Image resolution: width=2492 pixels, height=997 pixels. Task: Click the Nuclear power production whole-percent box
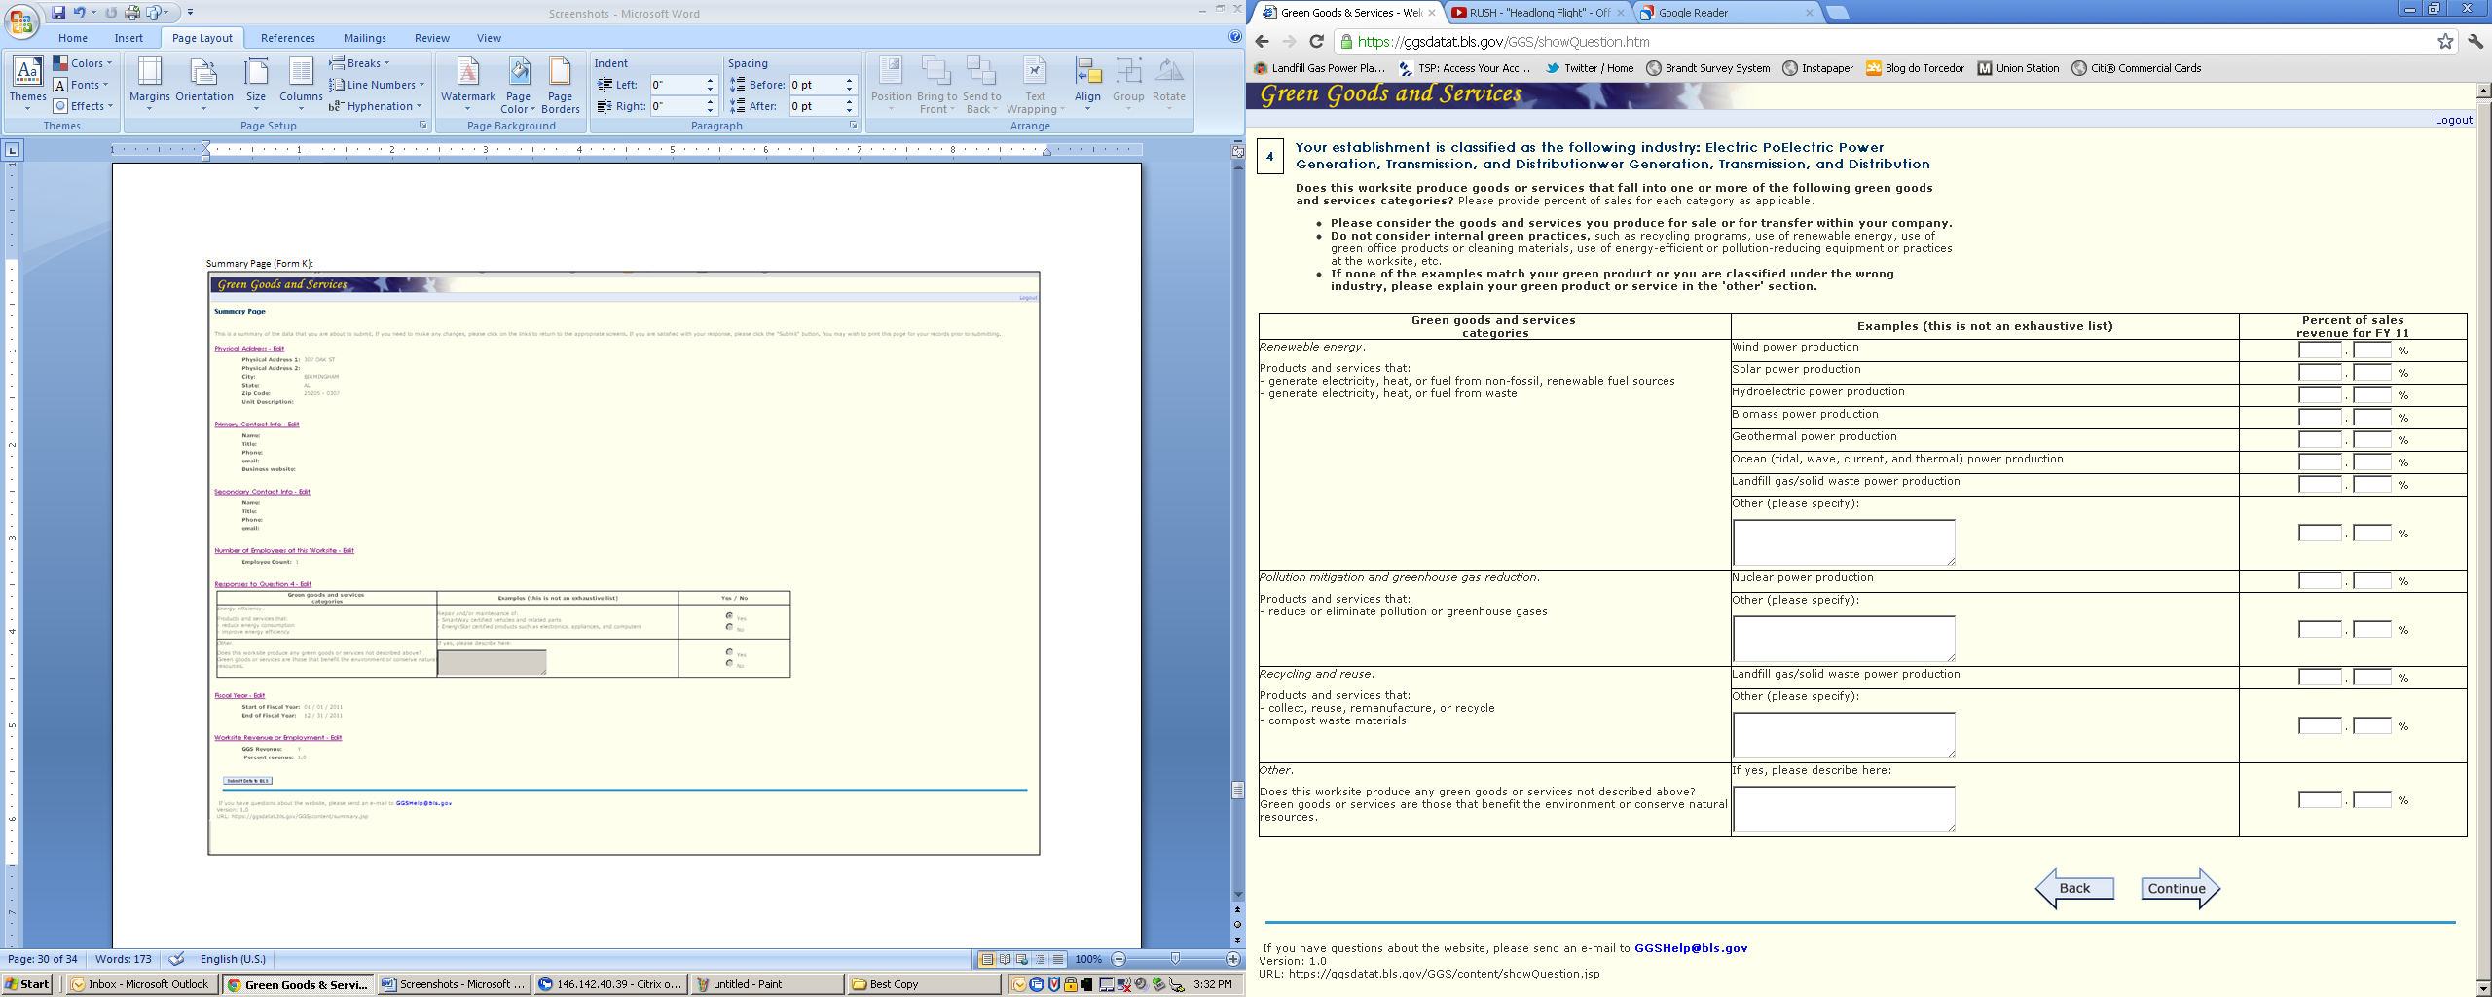coord(2320,581)
